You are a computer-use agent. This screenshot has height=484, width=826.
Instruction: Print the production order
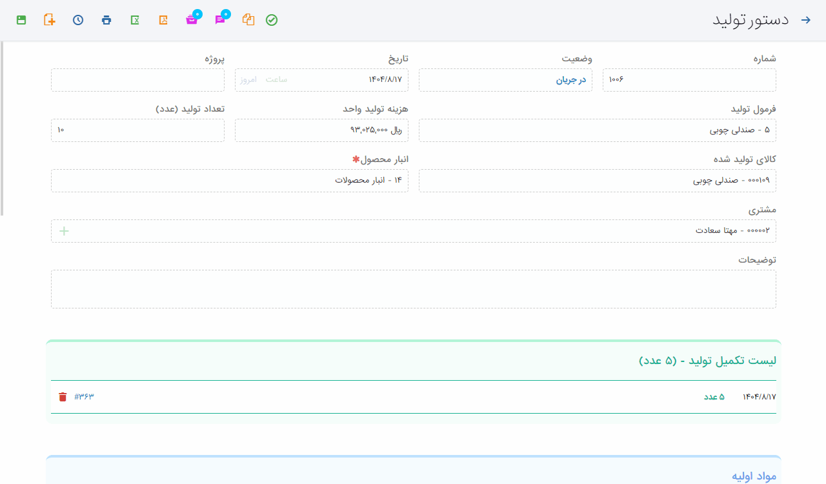pos(106,20)
